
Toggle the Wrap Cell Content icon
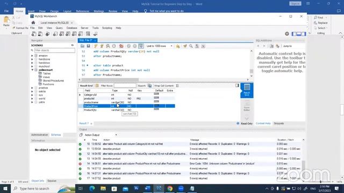177,86
